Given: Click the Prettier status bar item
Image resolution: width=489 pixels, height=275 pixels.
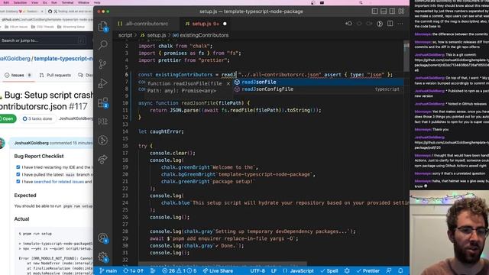Looking at the screenshot, I should [x=368, y=270].
